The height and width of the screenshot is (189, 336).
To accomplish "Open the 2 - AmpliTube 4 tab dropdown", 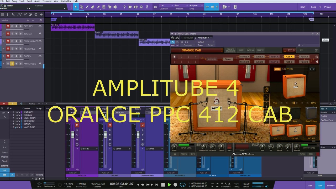I will 212,38.
